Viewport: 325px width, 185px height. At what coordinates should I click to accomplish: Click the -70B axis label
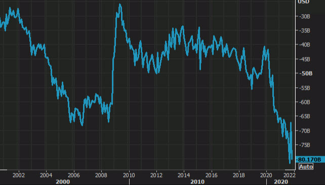304,131
